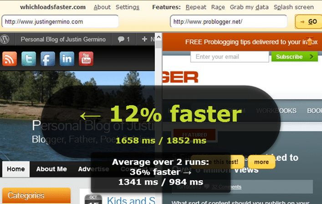Click Personal Blog of Justin Germino admin bar title
This screenshot has height=204, width=322.
[63, 39]
